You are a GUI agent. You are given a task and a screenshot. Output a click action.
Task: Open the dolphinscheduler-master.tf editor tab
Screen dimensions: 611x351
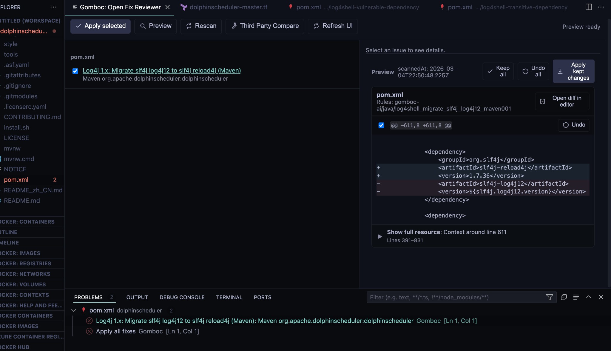point(228,7)
